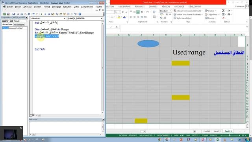Switch to the Par catégorie properties tab

[x=19, y=24]
